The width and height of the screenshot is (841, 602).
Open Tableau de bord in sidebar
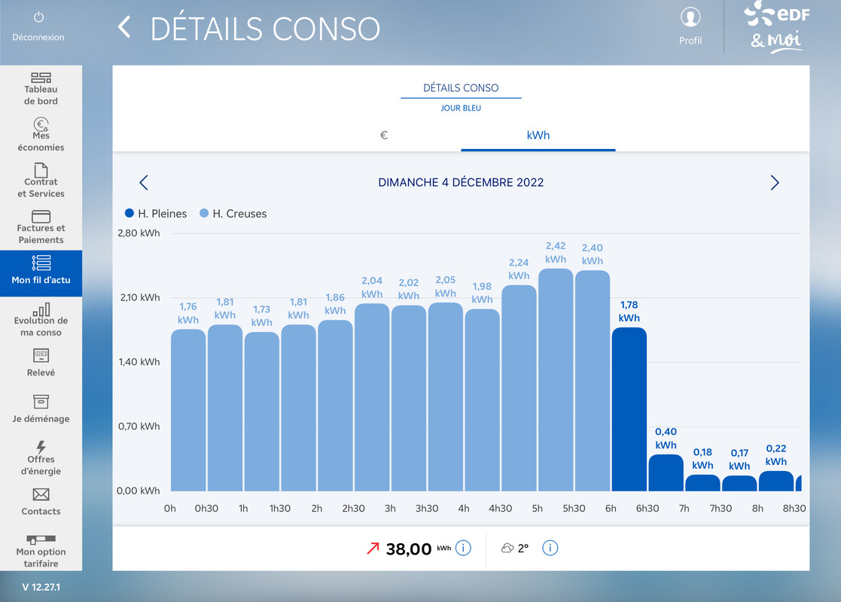[x=41, y=89]
